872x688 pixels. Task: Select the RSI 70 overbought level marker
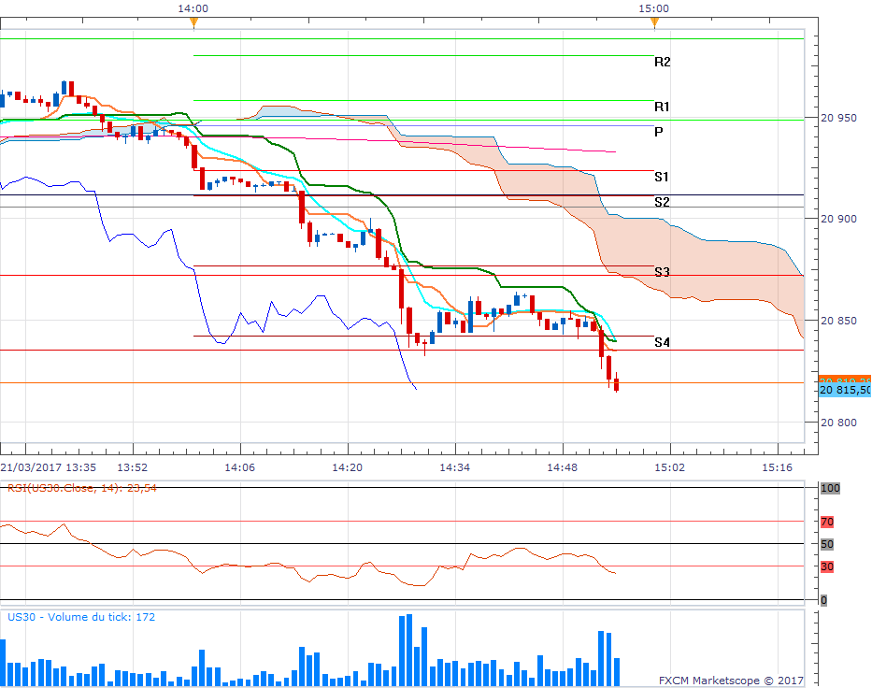[x=827, y=522]
